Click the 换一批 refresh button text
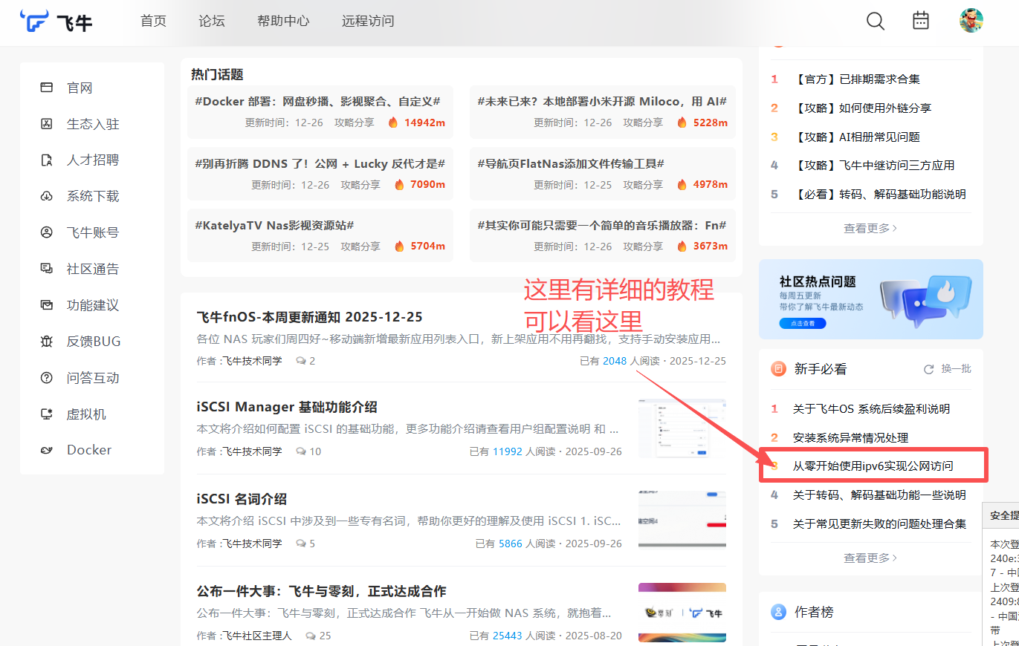 pyautogui.click(x=956, y=369)
